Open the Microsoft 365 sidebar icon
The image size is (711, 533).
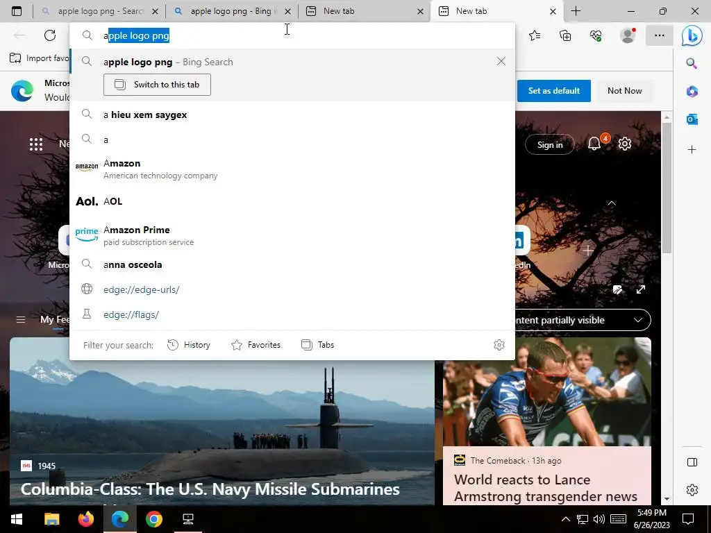[692, 91]
